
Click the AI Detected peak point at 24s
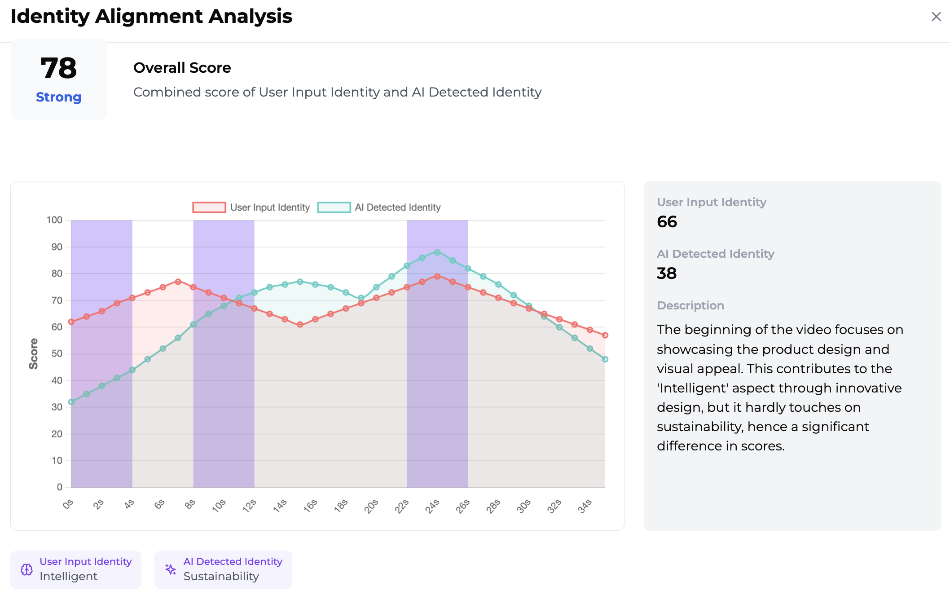[x=437, y=252]
